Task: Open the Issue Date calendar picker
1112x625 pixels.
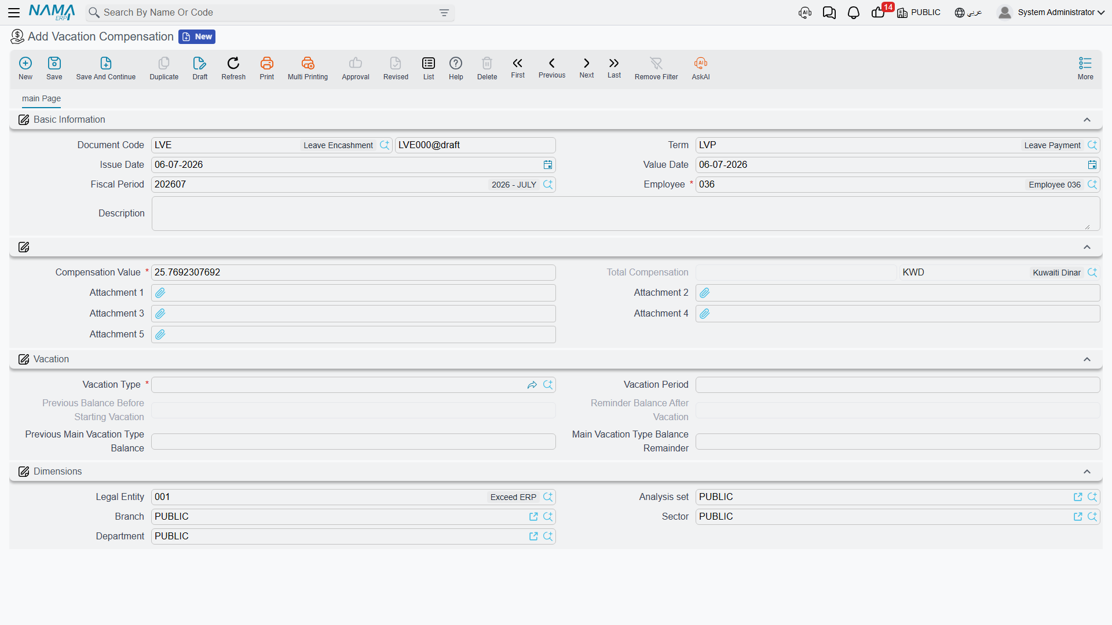Action: (548, 165)
